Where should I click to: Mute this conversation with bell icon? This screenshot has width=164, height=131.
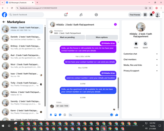[136, 44]
